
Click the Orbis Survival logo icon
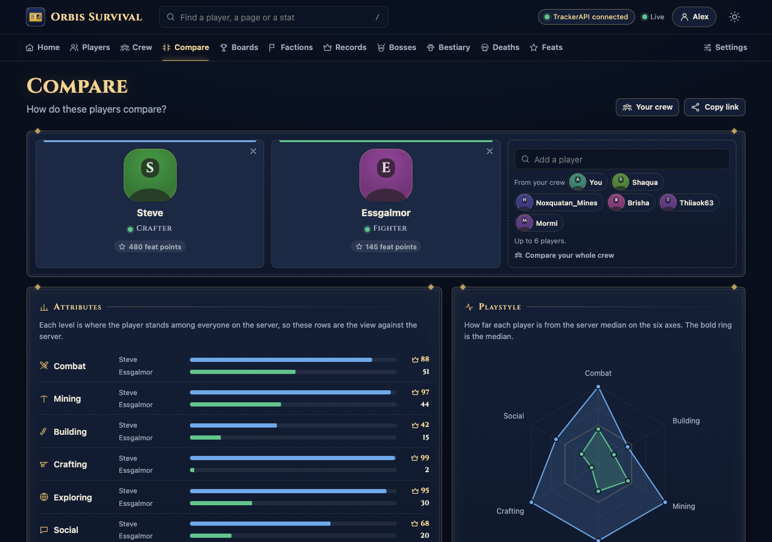point(36,17)
